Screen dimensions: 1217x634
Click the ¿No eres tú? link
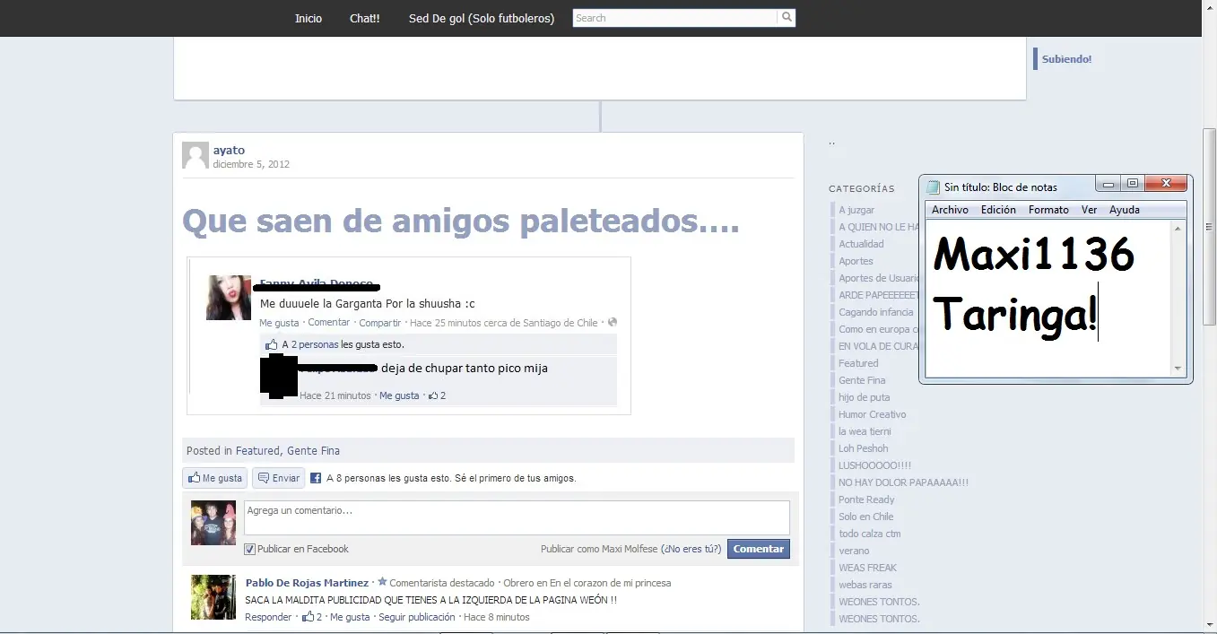click(x=691, y=549)
